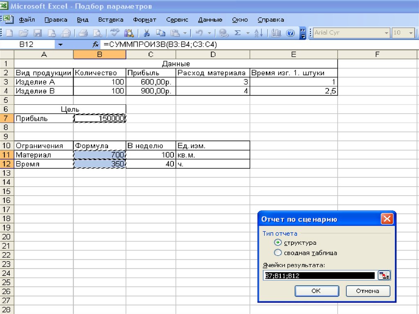Click cell with value 2,5

coord(294,91)
